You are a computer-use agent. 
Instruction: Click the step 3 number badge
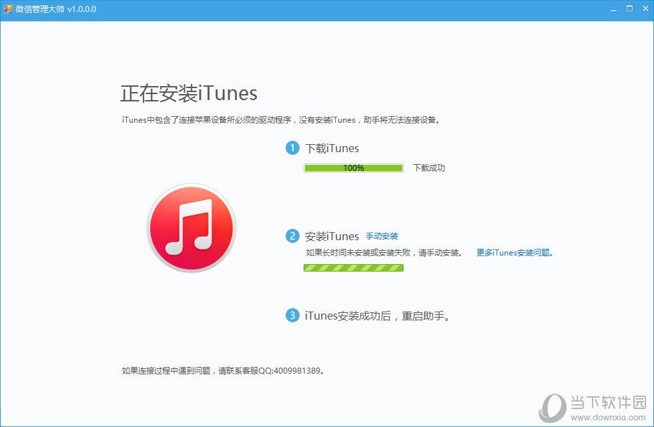pos(292,315)
